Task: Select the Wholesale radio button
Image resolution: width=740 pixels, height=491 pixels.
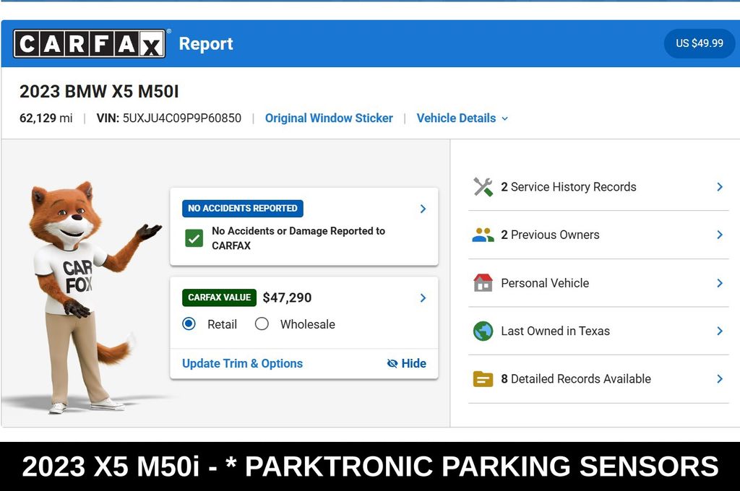Action: coord(262,323)
